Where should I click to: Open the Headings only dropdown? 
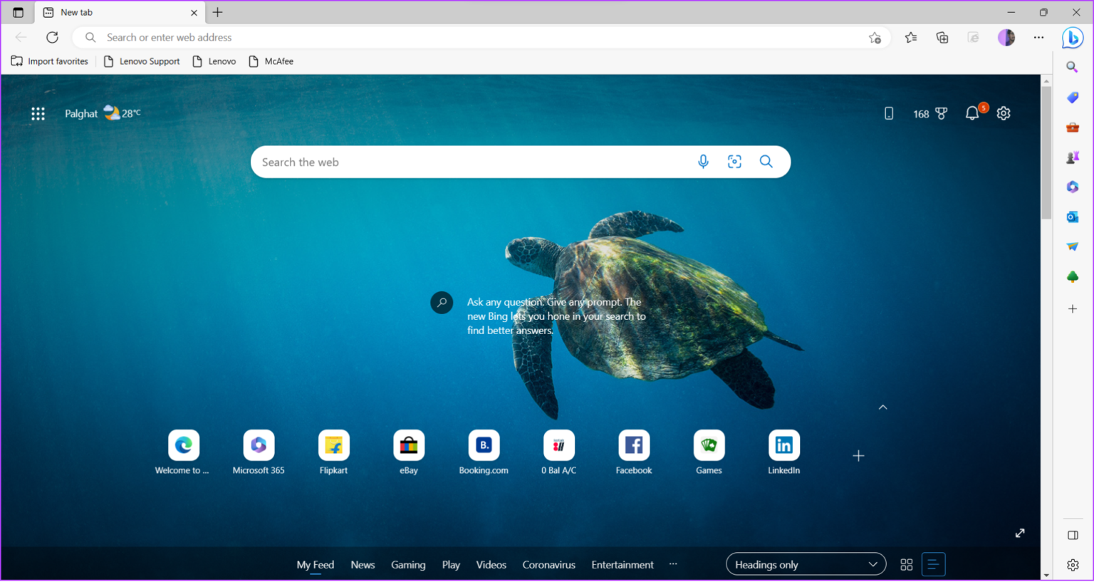click(x=806, y=563)
